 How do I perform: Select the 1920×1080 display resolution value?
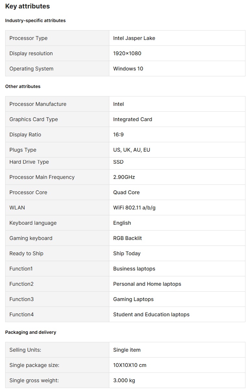pos(127,53)
